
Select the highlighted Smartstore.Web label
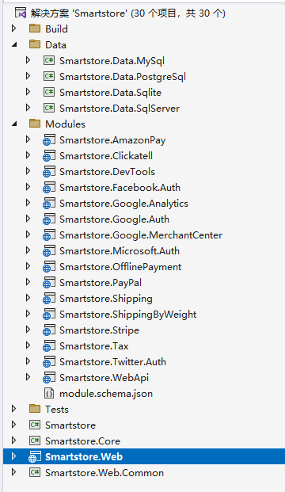84,457
